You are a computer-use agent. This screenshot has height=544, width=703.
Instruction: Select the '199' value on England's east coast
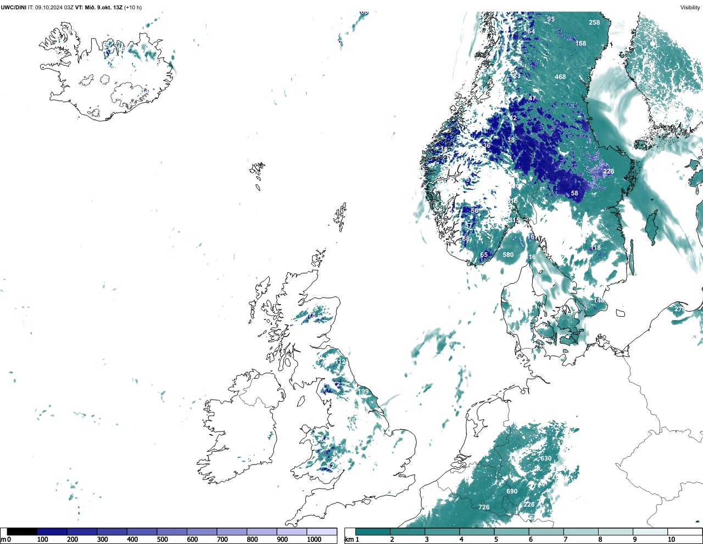pos(364,391)
